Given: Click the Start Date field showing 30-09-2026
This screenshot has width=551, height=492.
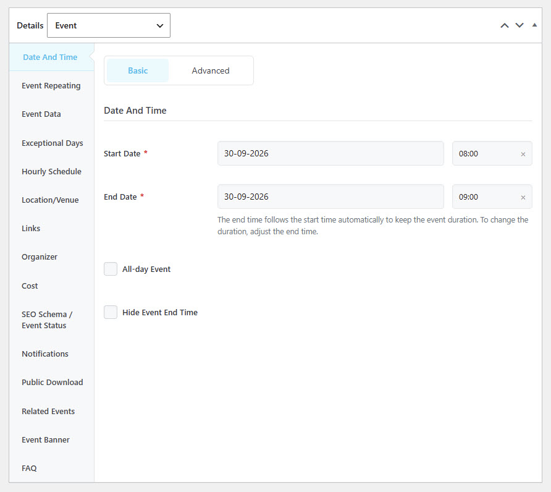Looking at the screenshot, I should coord(330,153).
